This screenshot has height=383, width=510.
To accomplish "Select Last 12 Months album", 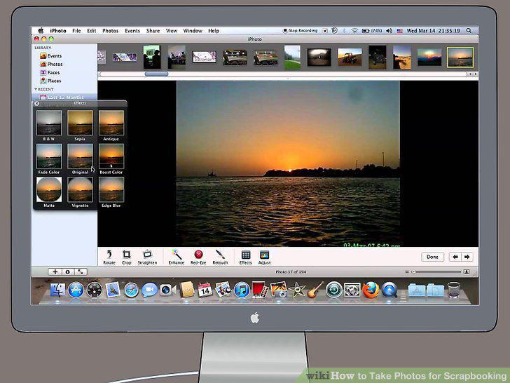I will (x=62, y=97).
